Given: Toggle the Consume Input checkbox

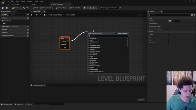Looking at the screenshot, I should pos(168,24).
